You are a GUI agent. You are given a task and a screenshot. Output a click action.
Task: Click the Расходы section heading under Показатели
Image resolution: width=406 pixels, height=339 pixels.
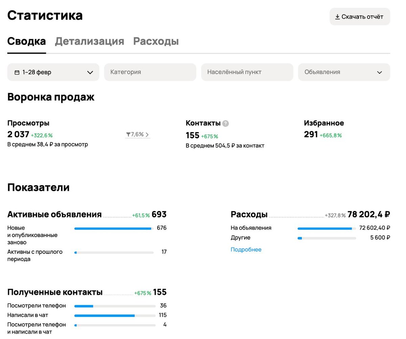coord(249,214)
